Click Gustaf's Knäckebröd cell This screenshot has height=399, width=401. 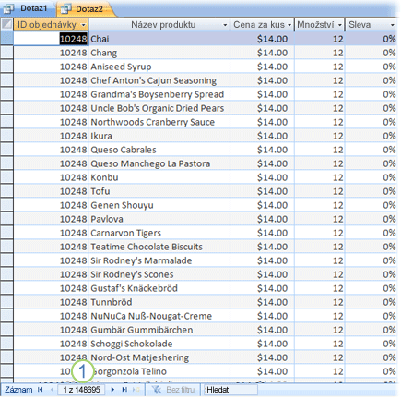pos(159,288)
